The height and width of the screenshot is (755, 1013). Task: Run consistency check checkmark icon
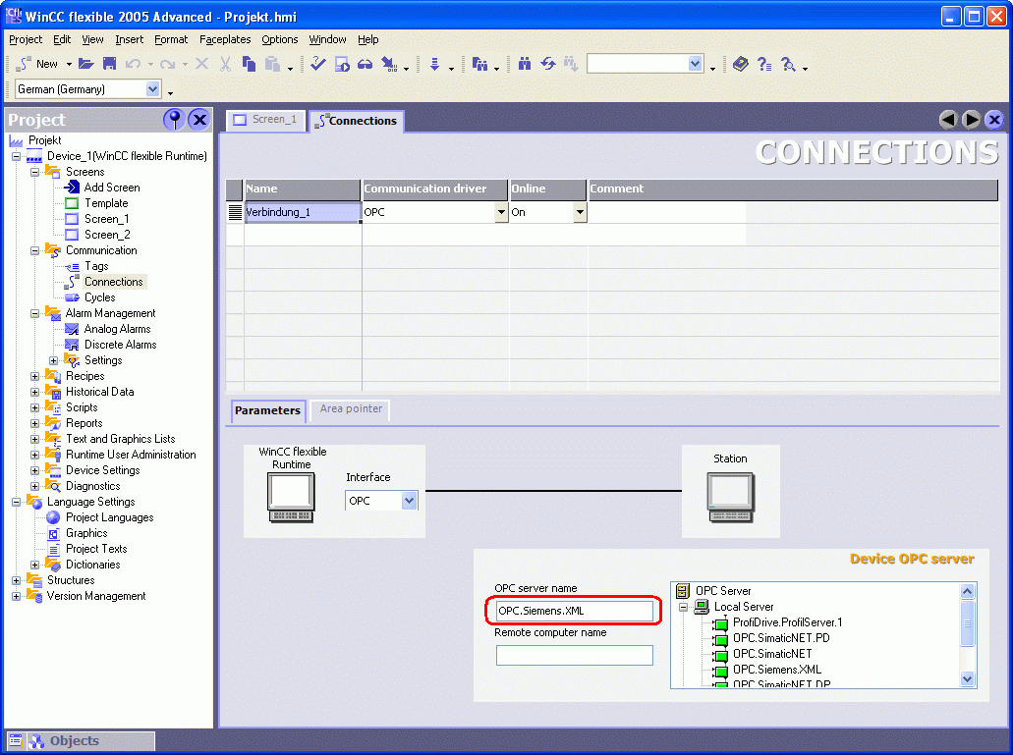(x=318, y=64)
